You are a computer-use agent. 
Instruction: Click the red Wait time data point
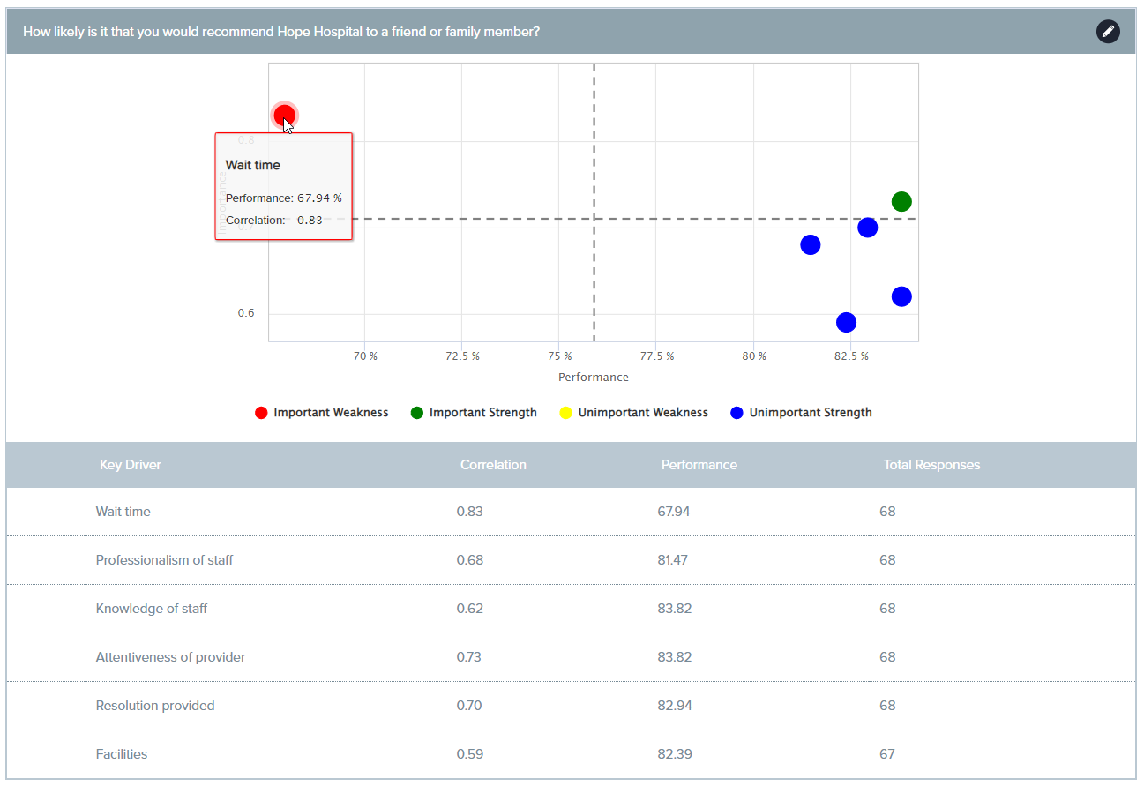coord(284,115)
